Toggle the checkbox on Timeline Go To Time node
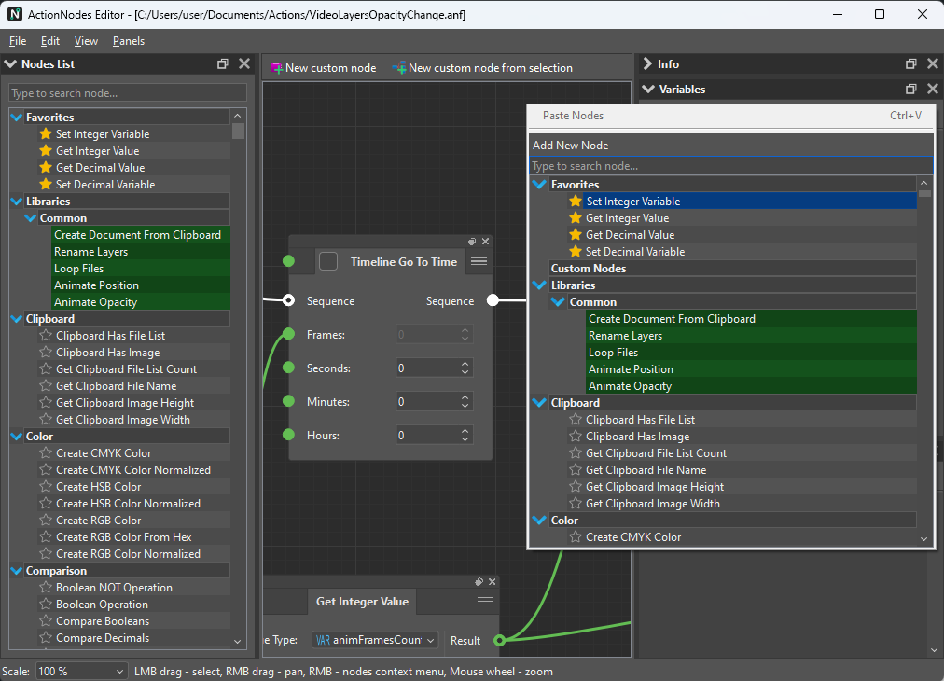 [x=328, y=261]
